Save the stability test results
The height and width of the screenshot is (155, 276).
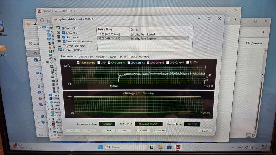(124, 130)
